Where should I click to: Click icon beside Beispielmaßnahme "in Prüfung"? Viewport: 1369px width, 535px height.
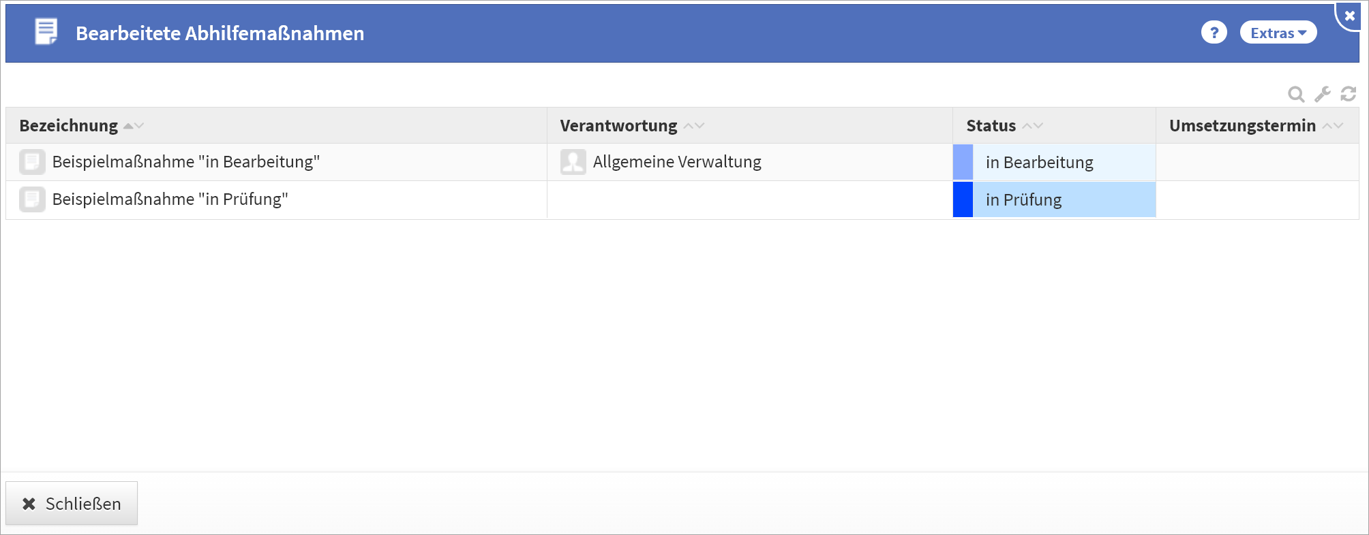pos(32,199)
